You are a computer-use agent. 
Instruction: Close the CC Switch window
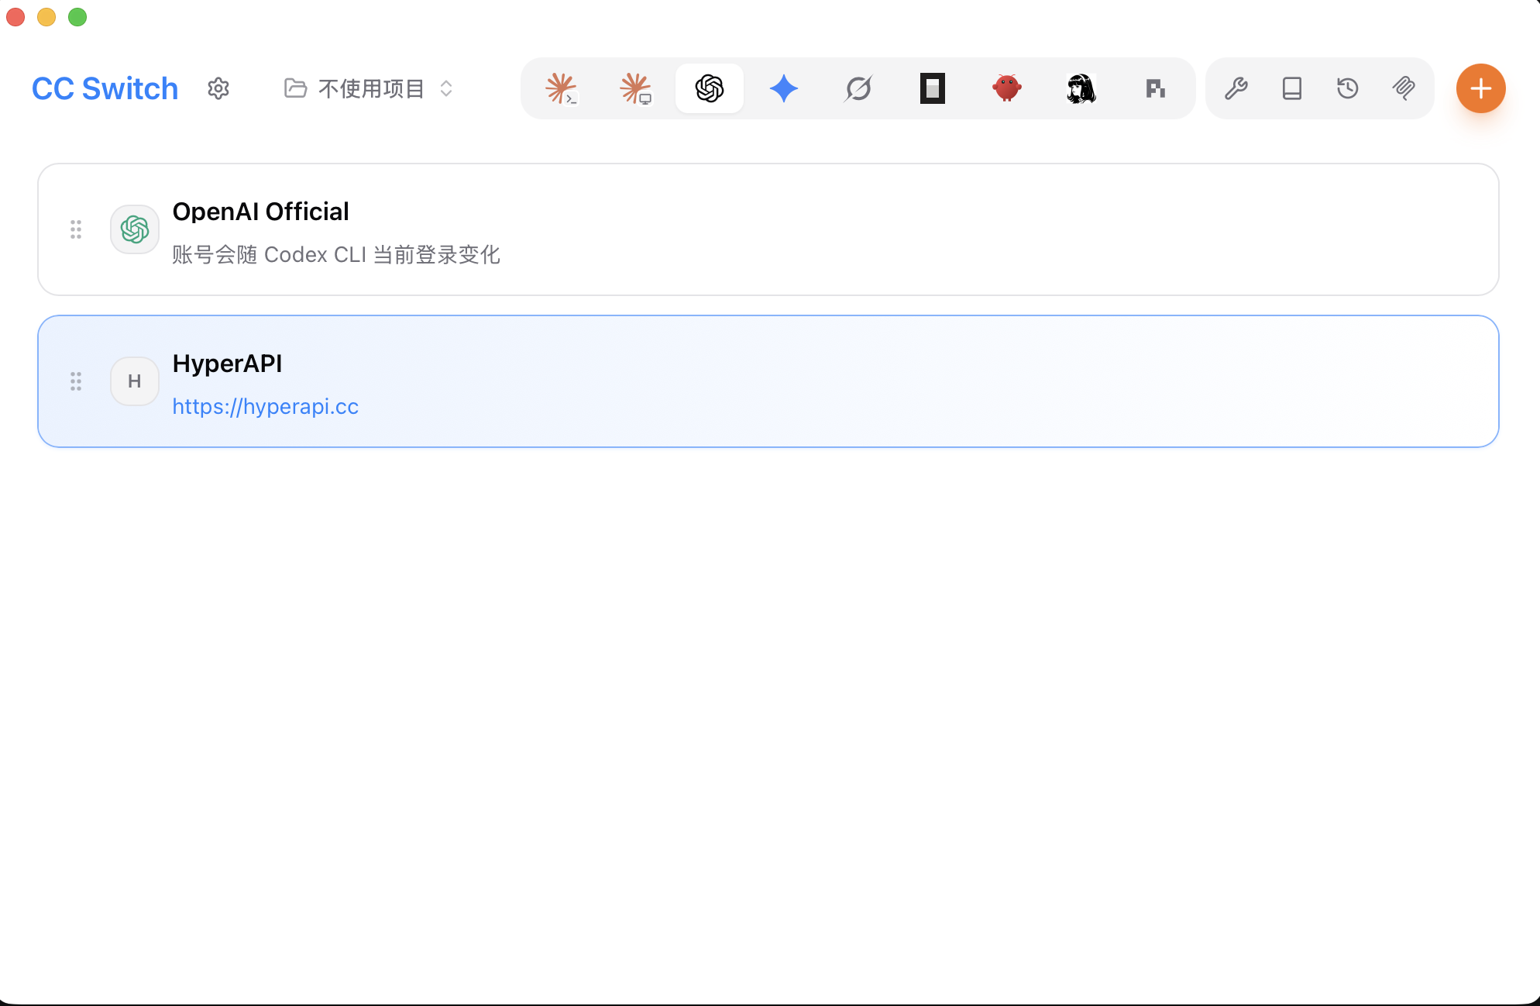point(15,17)
